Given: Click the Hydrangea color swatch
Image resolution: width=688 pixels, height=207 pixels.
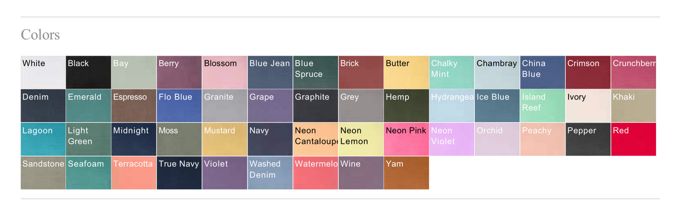Looking at the screenshot, I should (x=451, y=106).
